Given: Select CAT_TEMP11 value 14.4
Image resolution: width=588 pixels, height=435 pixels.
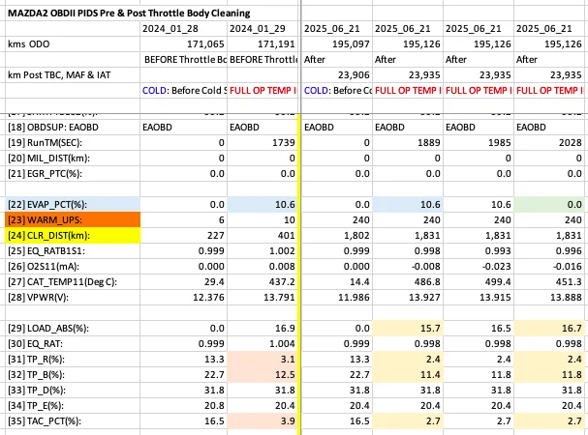Looking at the screenshot, I should (337, 282).
